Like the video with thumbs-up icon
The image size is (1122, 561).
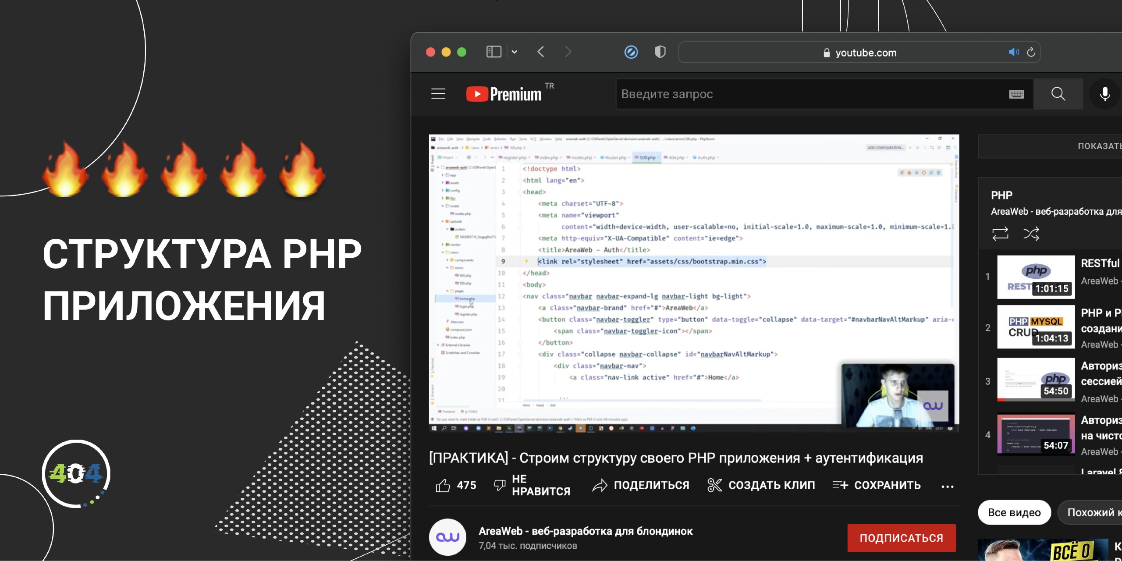tap(443, 485)
